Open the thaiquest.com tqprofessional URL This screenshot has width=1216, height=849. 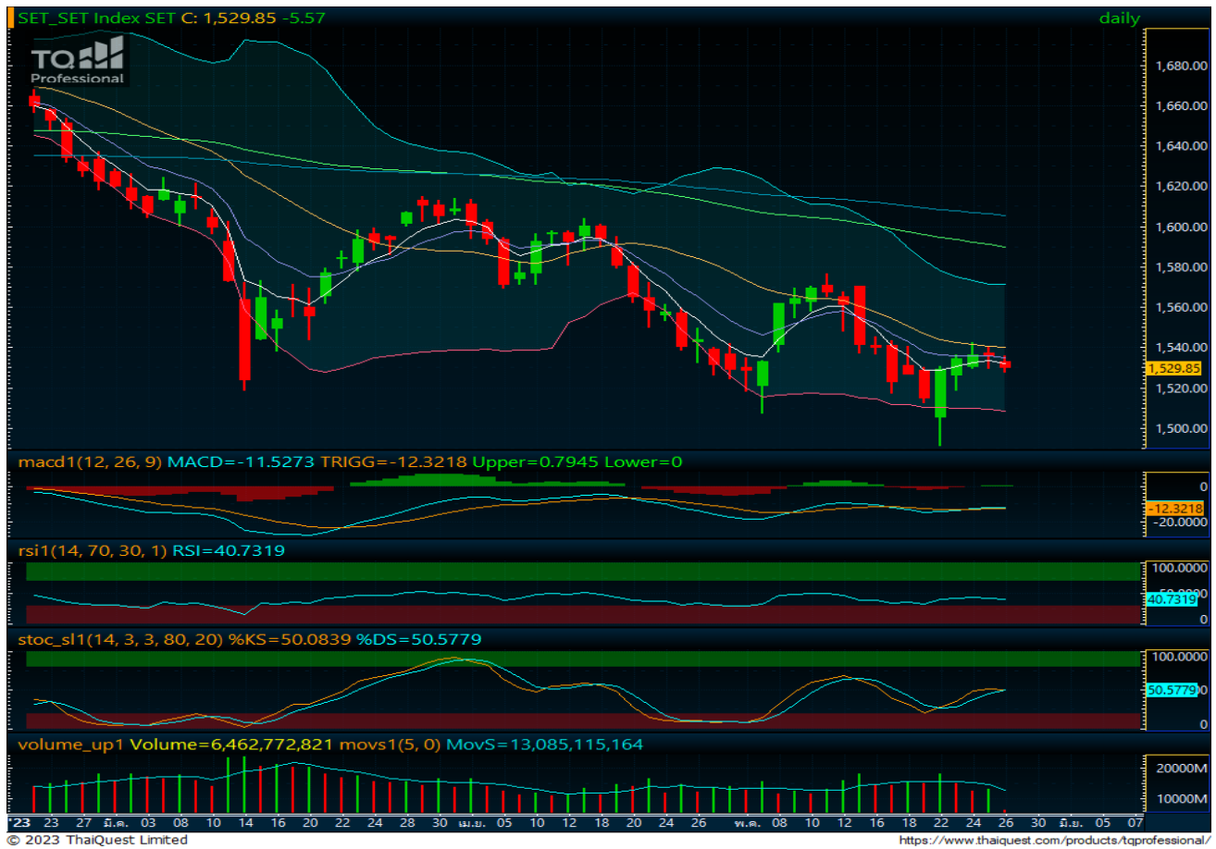(1056, 840)
